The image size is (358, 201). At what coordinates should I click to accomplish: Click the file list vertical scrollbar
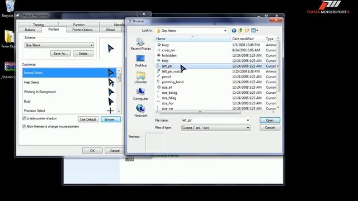(278, 73)
